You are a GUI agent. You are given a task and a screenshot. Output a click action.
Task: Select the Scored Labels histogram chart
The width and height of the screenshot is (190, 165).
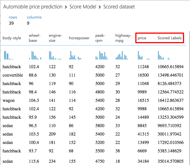click(x=164, y=55)
